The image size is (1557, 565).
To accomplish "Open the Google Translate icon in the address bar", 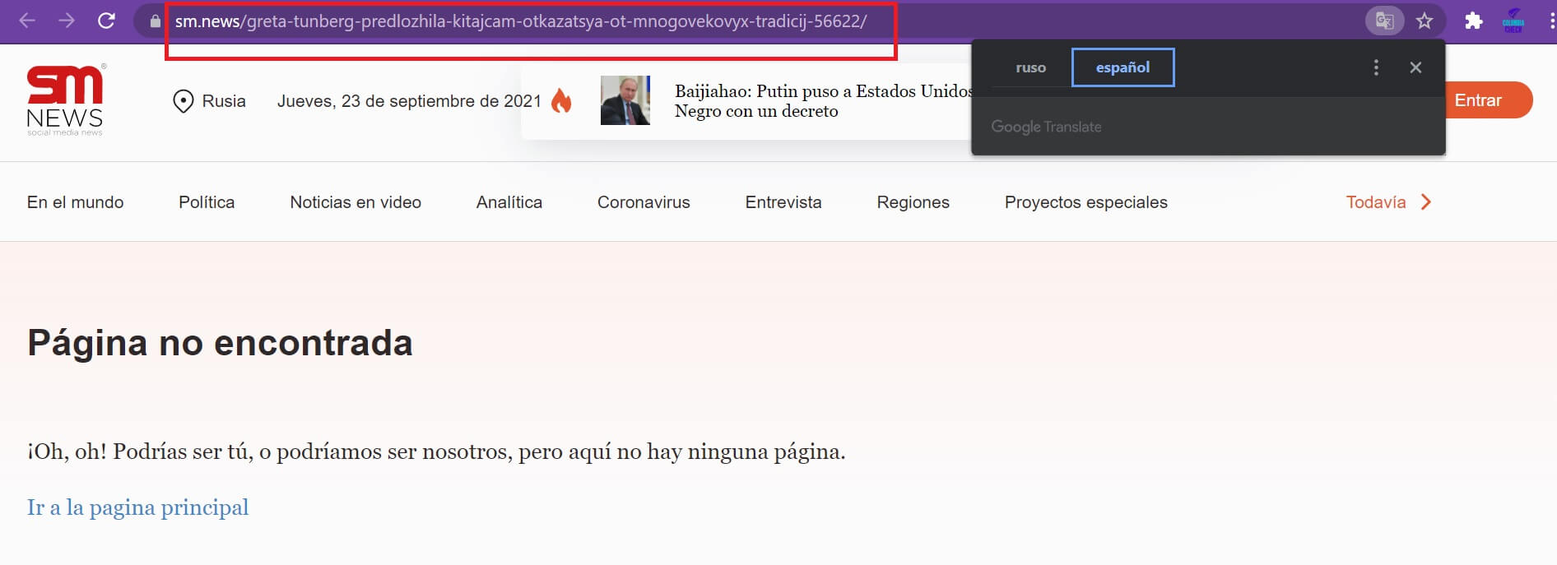I will tap(1384, 21).
